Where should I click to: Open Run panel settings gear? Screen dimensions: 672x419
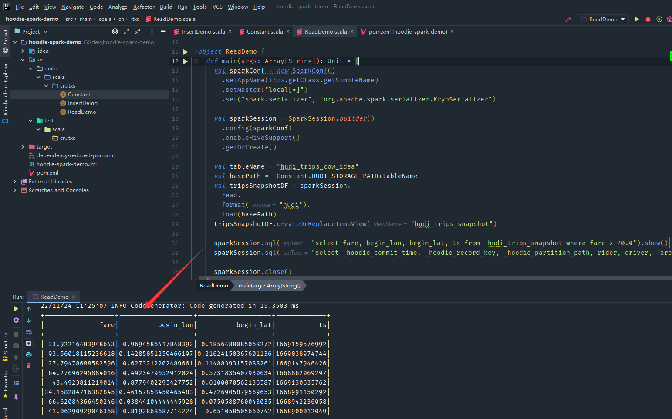coord(16,320)
